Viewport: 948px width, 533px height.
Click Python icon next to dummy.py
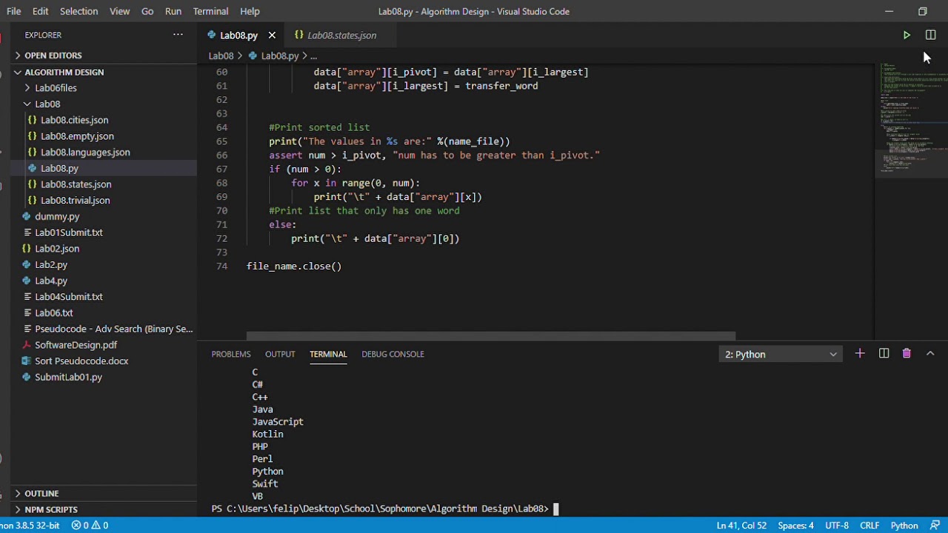[x=27, y=216]
